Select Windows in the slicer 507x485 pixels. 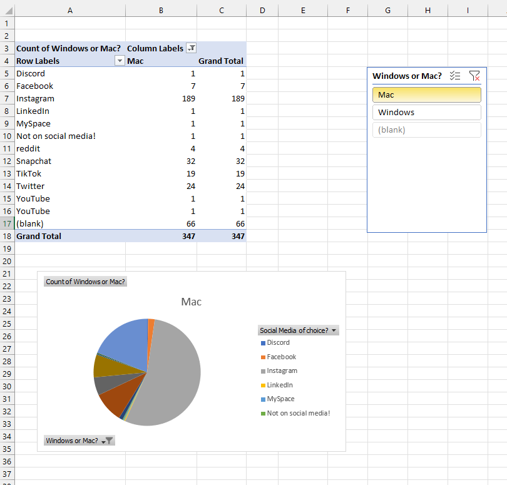pyautogui.click(x=426, y=112)
